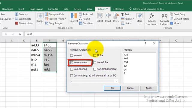Switch to the Data tab
Image resolution: width=192 pixels, height=108 pixels.
tap(66, 9)
